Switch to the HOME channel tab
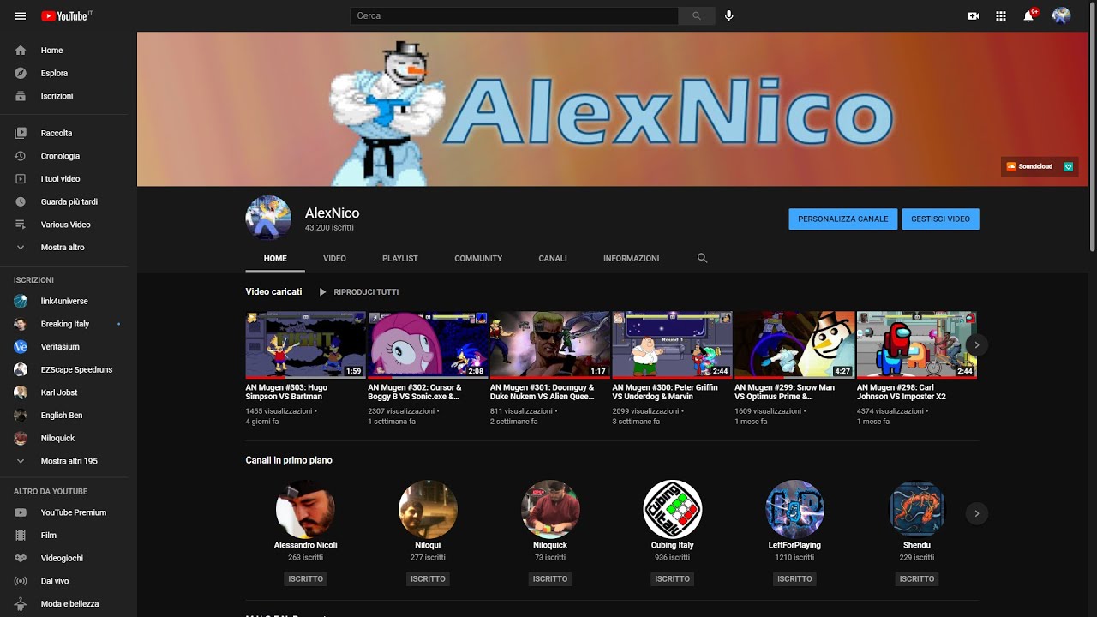Image resolution: width=1097 pixels, height=617 pixels. click(275, 258)
